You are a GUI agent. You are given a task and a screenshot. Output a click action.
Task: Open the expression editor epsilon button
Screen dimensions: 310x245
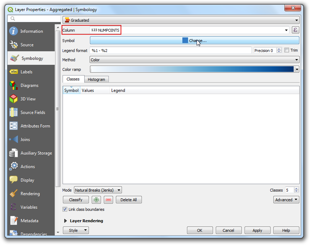(295, 30)
